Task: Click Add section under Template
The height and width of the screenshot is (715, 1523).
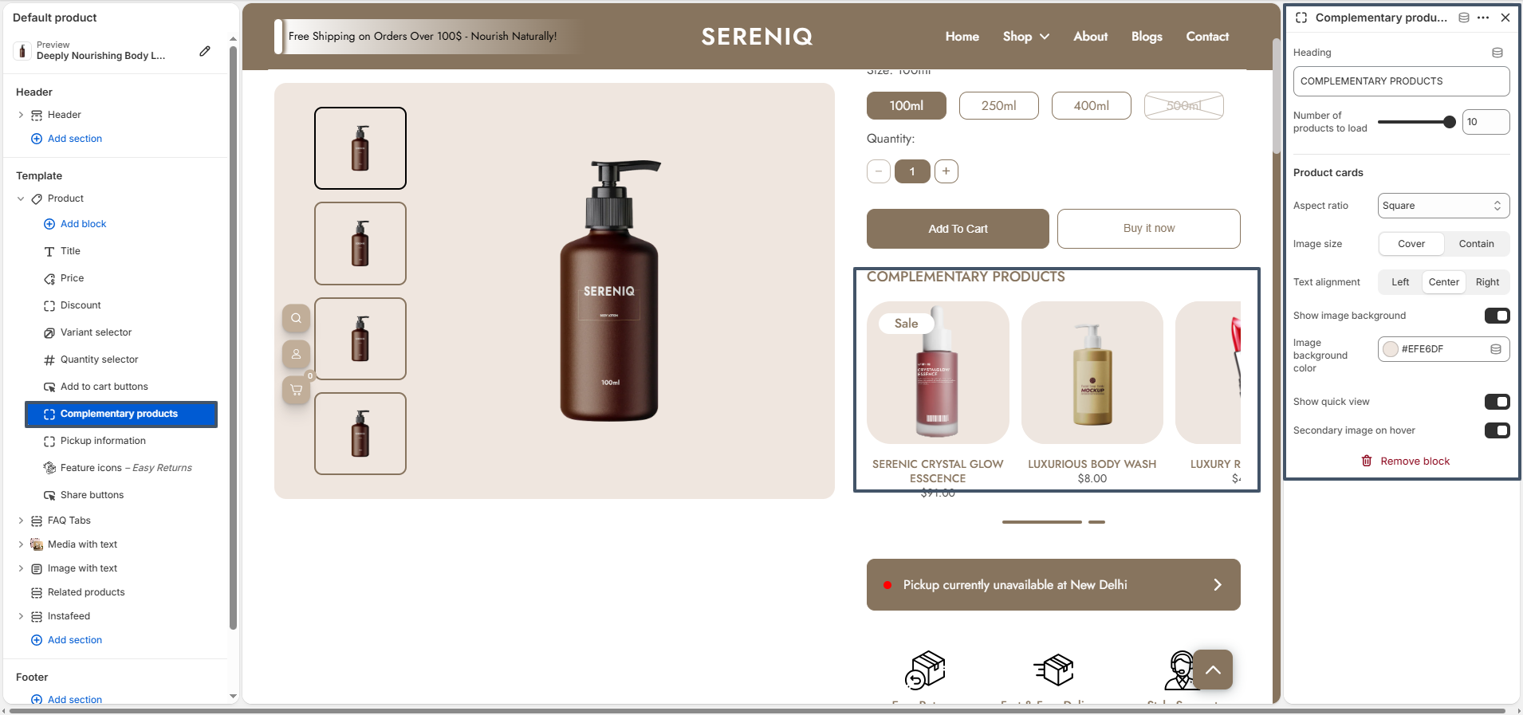Action: click(75, 640)
